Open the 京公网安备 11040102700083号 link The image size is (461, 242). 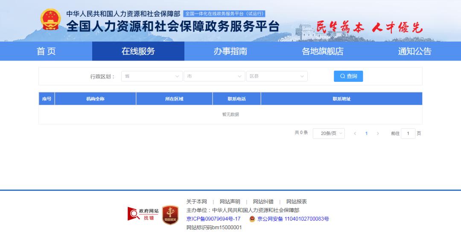coord(293,219)
